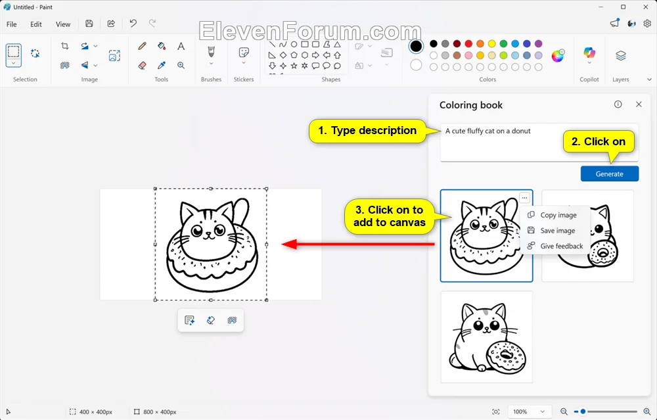
Task: Pick the red color swatch
Action: click(468, 43)
